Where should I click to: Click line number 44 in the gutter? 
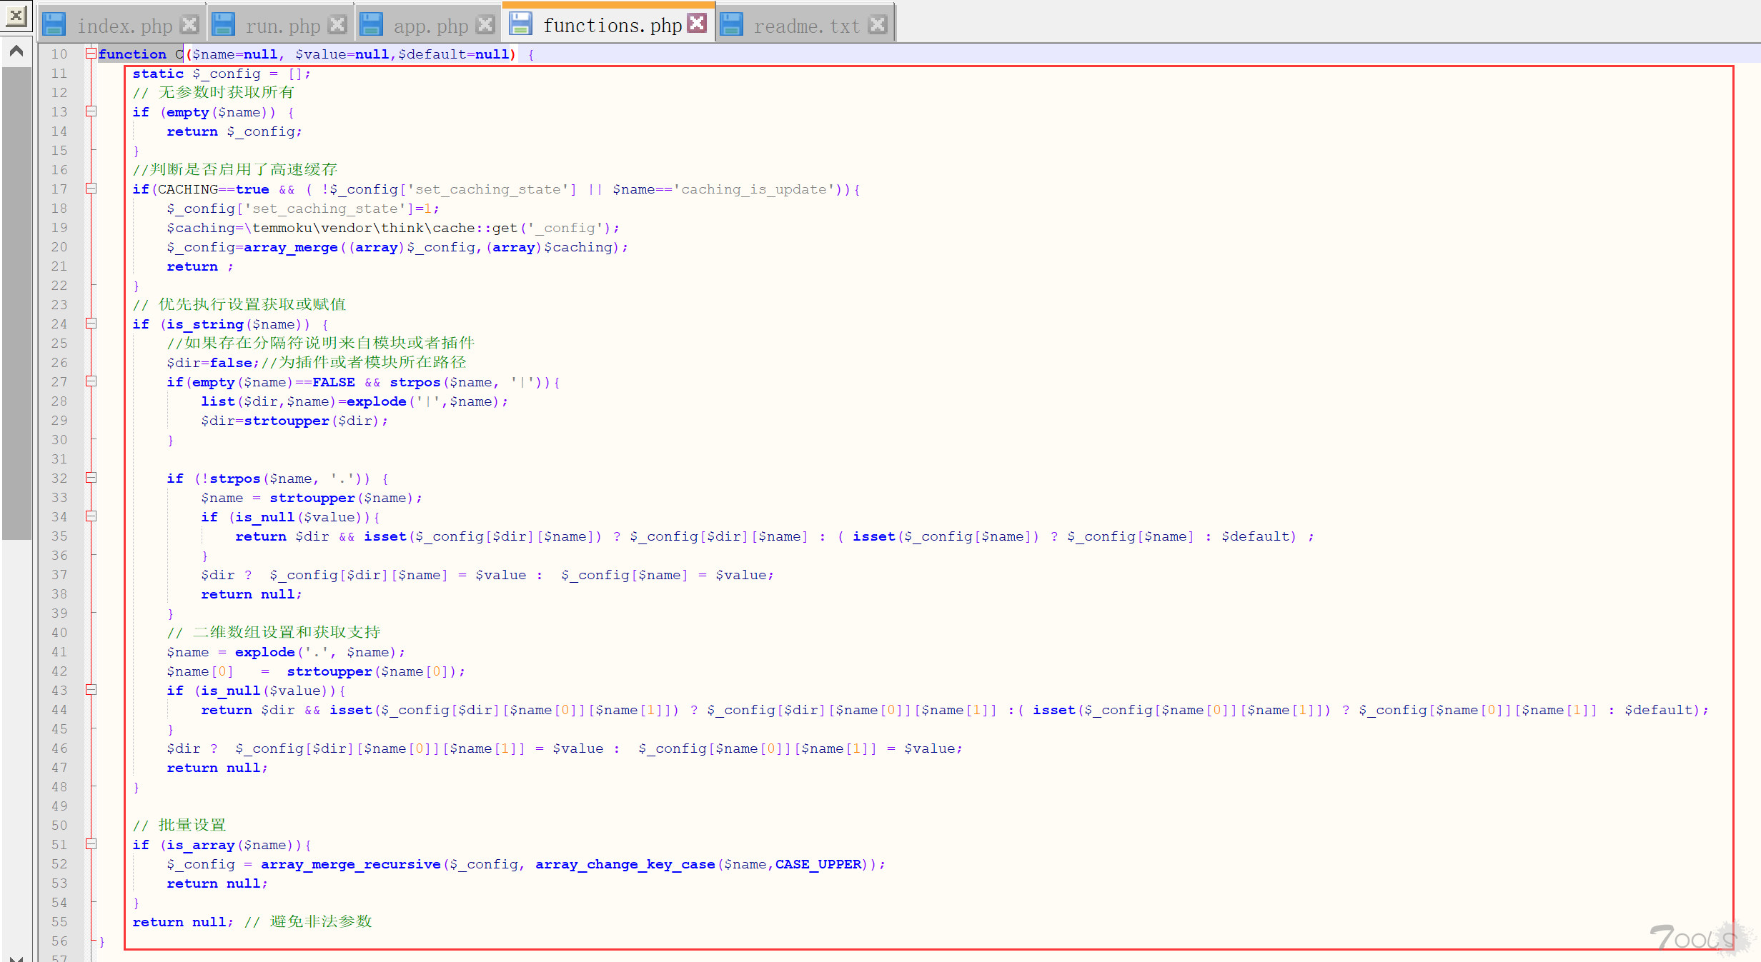59,710
